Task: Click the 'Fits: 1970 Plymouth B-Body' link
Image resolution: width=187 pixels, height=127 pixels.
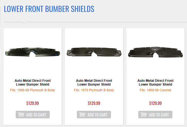Action: 94,90
